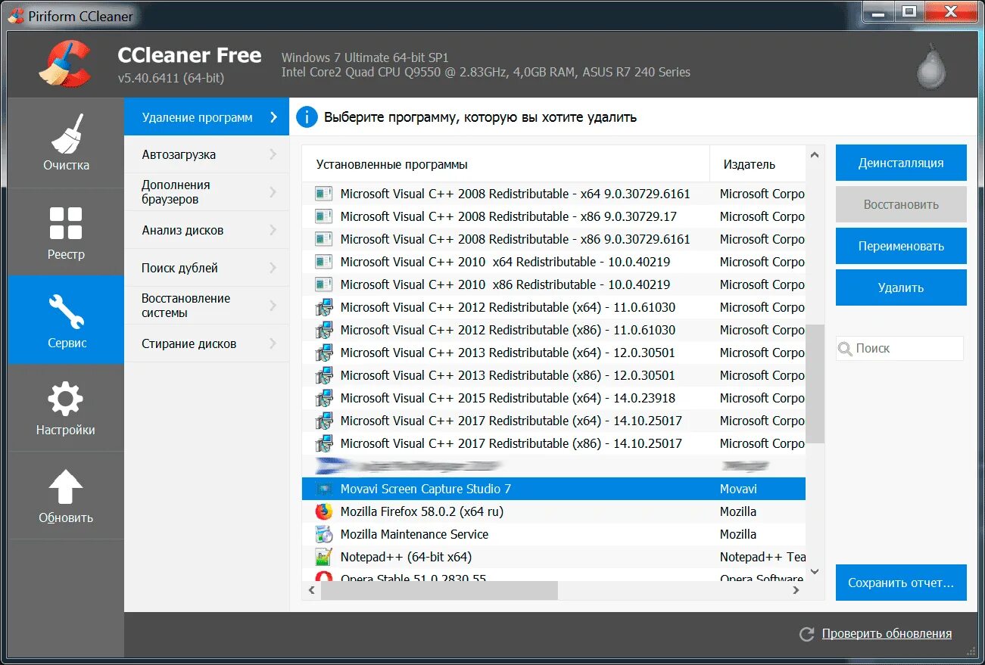Image resolution: width=985 pixels, height=665 pixels.
Task: Click the Обновить upward arrow icon
Action: coord(66,486)
